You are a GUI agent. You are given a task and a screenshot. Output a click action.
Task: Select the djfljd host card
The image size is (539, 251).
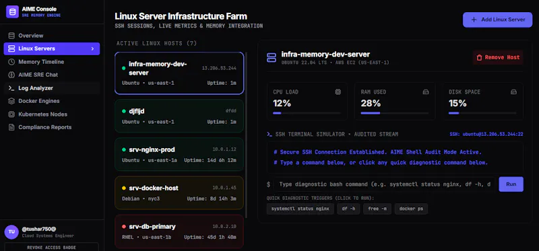(x=179, y=116)
